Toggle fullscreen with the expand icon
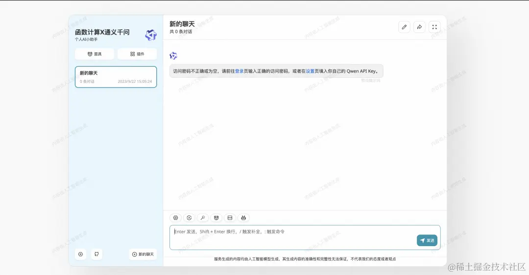The width and height of the screenshot is (529, 275). pyautogui.click(x=434, y=27)
